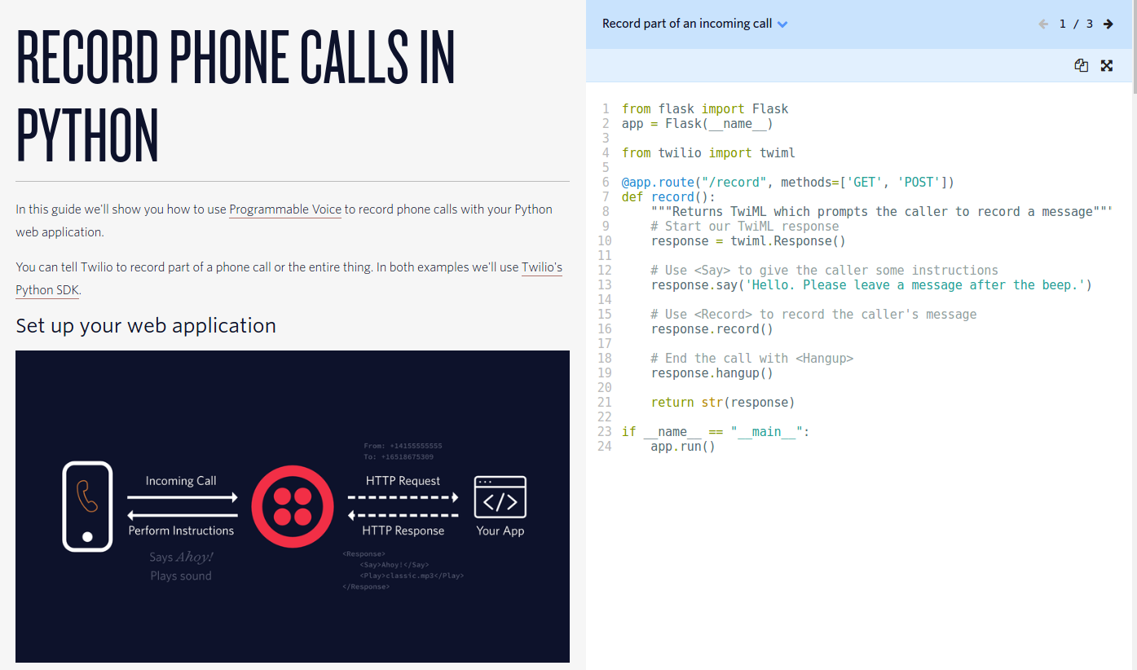
Task: Click comment '# Use <Record> to record'
Action: [813, 315]
